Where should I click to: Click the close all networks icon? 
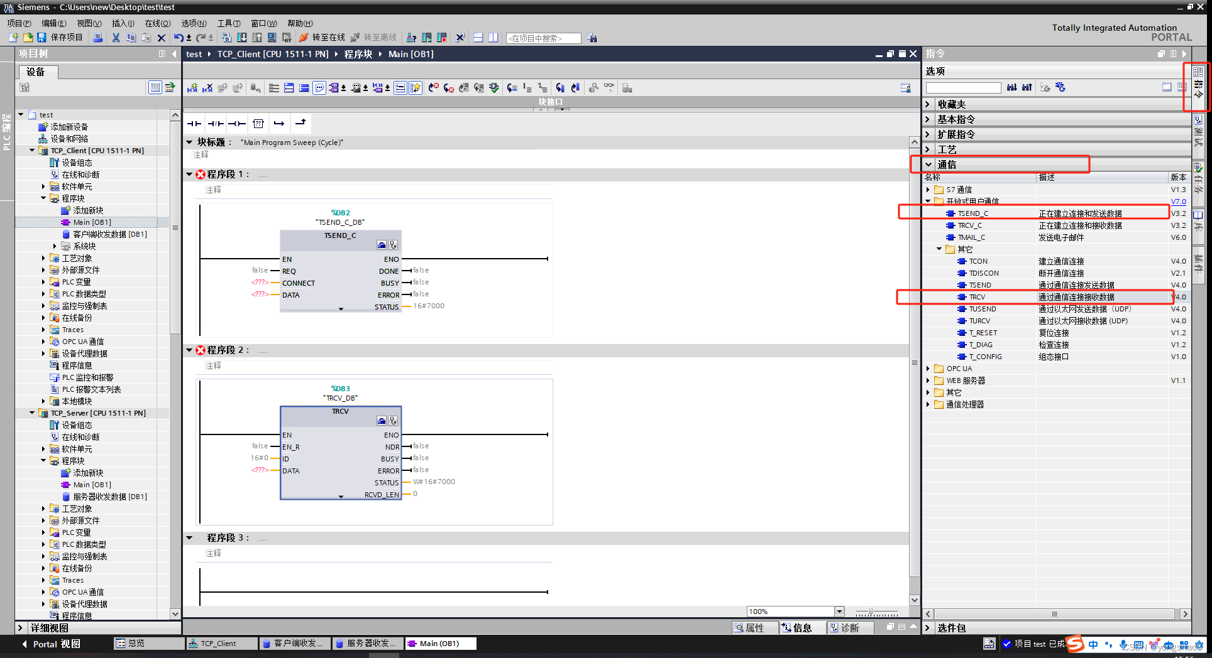click(x=304, y=88)
